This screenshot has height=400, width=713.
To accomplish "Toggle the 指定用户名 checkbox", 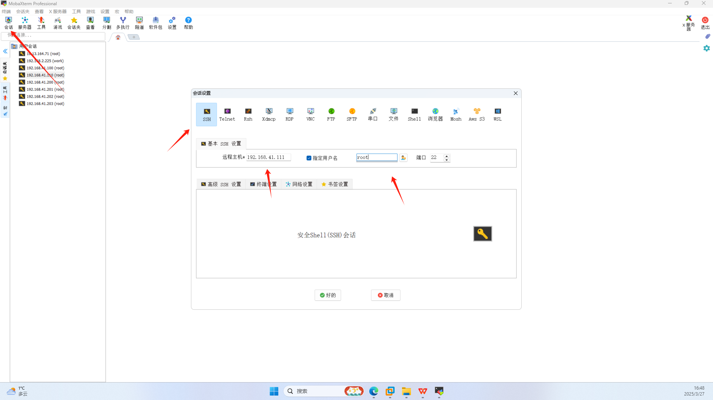I will click(309, 158).
